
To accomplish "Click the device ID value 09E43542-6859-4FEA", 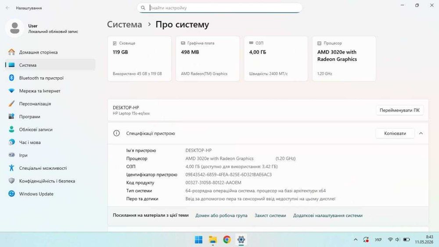I will click(x=228, y=174).
